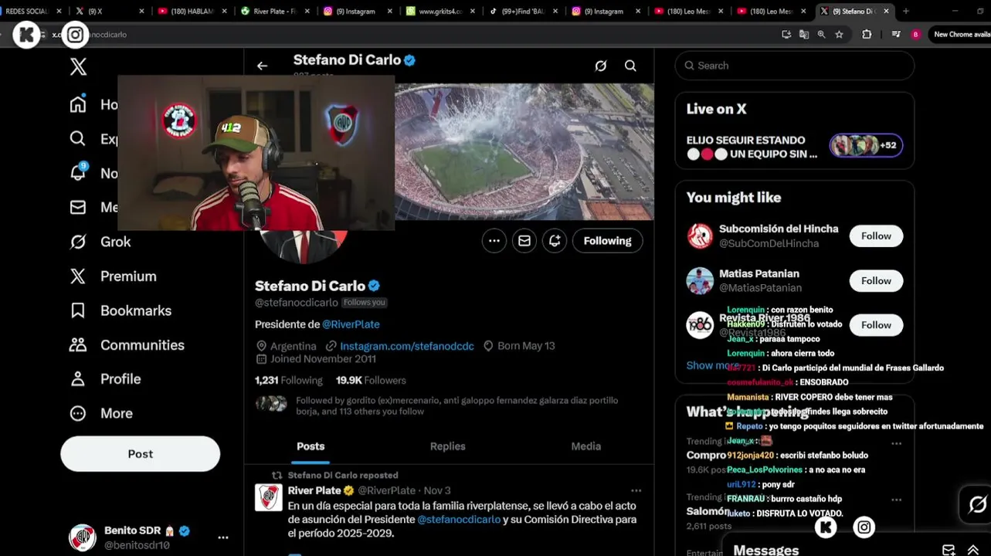Follow Matias Patanian
The height and width of the screenshot is (556, 991).
pyautogui.click(x=876, y=281)
